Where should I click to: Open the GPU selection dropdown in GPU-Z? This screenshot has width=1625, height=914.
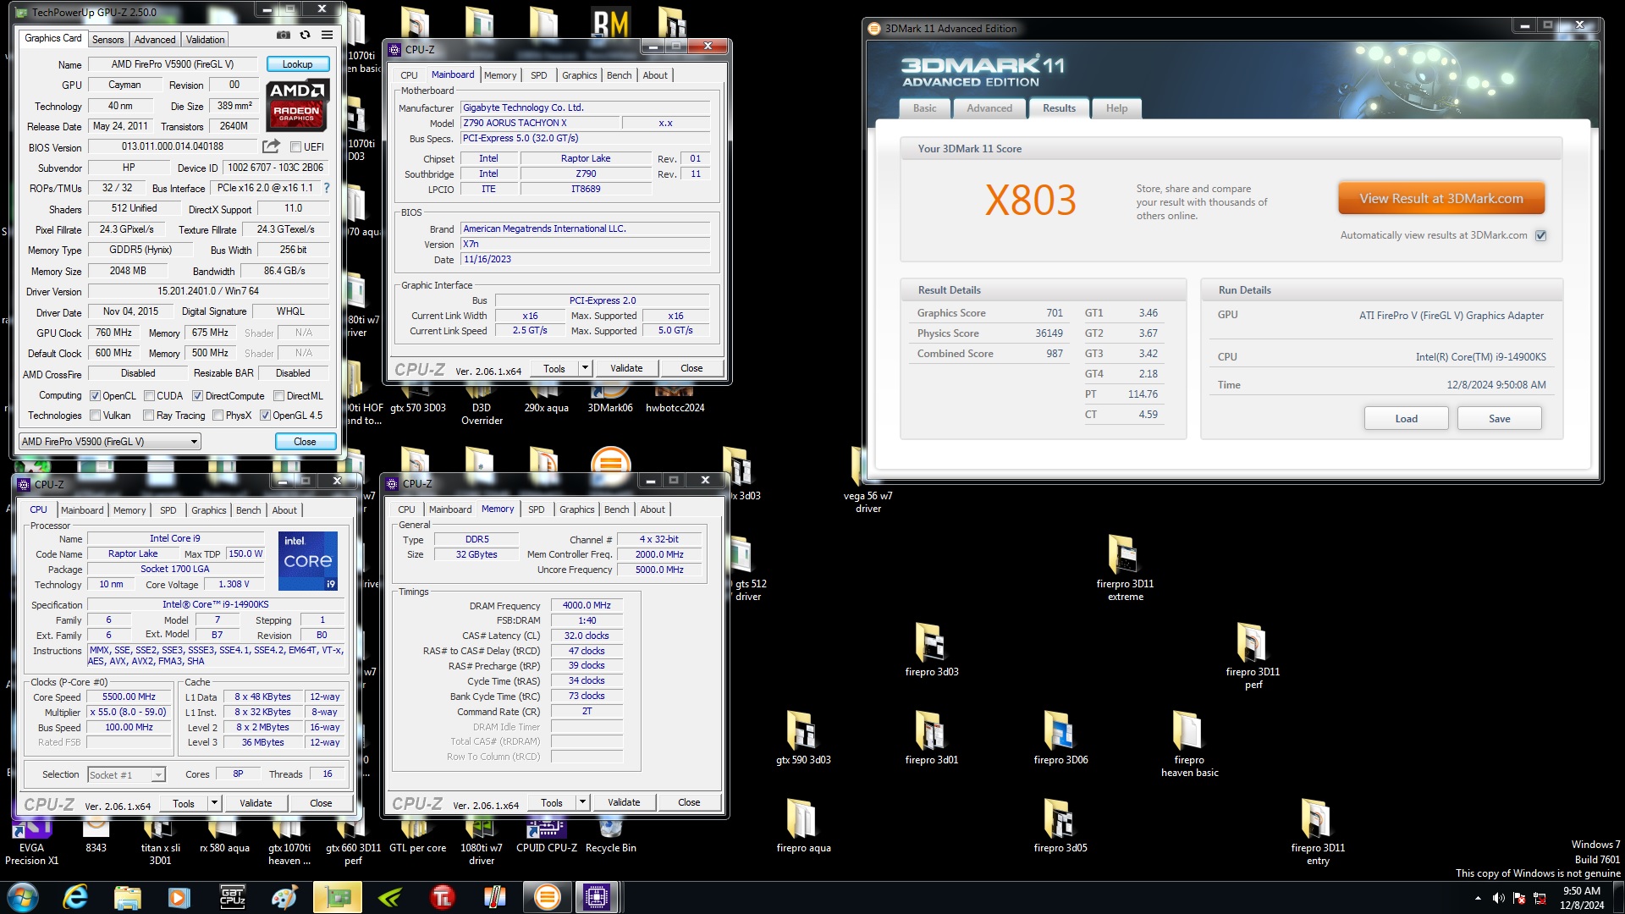110,441
